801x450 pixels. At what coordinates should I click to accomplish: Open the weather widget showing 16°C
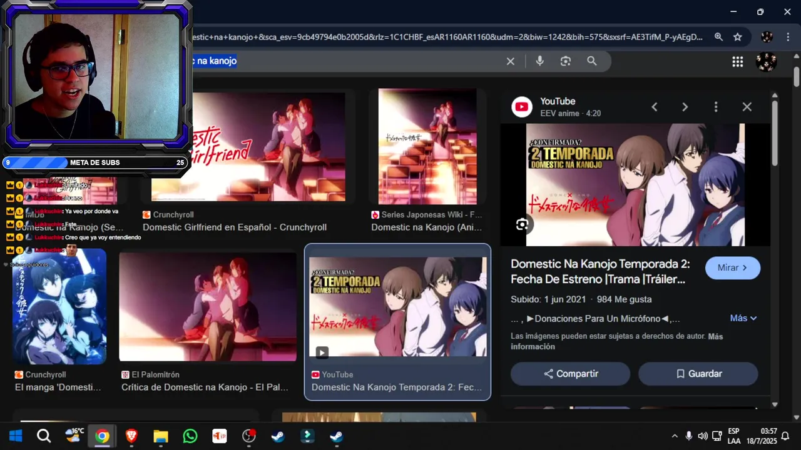[74, 435]
